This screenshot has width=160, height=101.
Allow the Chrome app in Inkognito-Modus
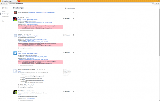19,48
